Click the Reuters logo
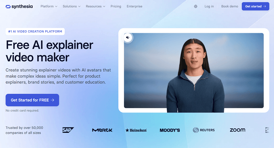Viewport: 274px width, 148px height. [204, 130]
